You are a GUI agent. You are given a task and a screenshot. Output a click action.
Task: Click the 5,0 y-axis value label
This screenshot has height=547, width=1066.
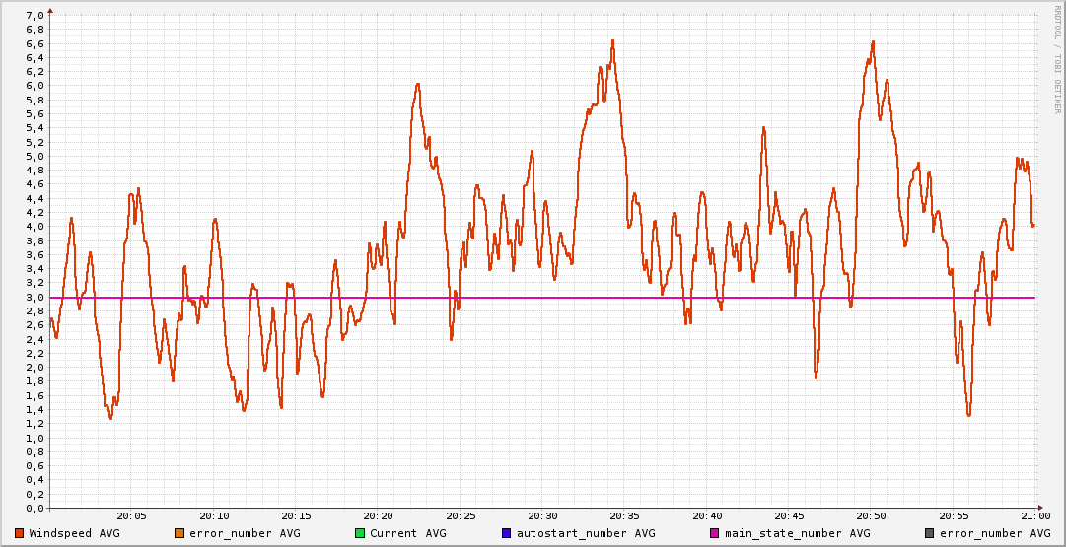34,156
